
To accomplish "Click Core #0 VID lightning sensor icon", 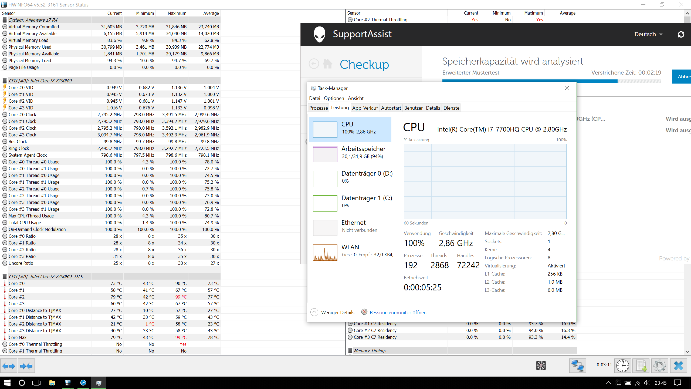I will 5,87.
